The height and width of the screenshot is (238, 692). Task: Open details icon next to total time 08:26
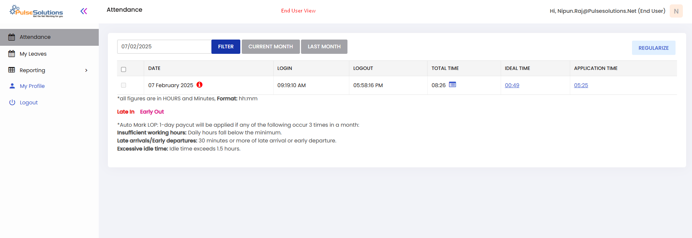[x=452, y=85]
